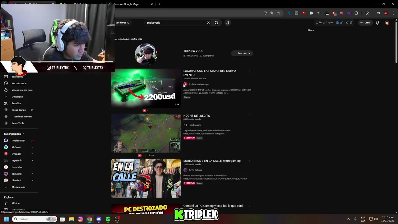Screen dimensions: 398x224
Task: Open LOCURAS CON LAS CAJAS DEL NUEVO EVENTO title
Action: point(210,73)
